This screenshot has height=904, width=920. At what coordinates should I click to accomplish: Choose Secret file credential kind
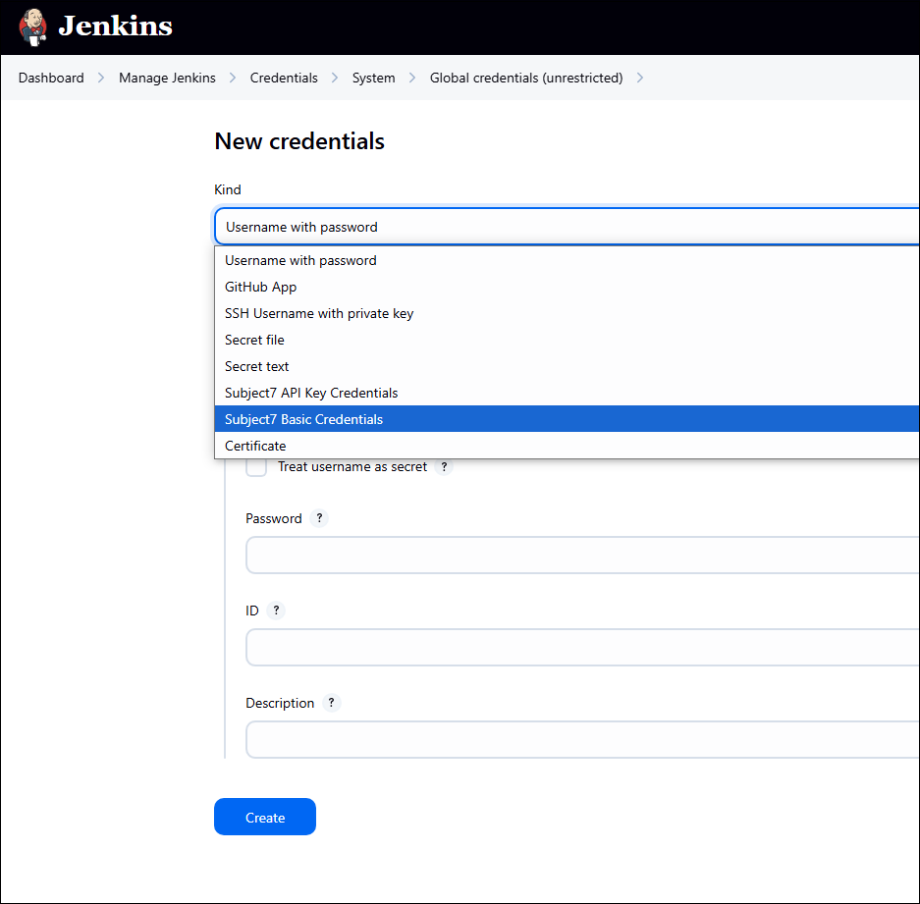coord(254,340)
